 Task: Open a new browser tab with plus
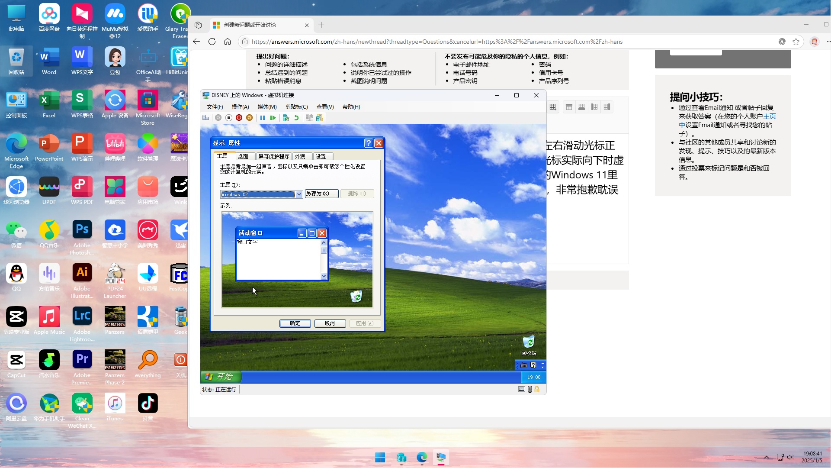321,25
